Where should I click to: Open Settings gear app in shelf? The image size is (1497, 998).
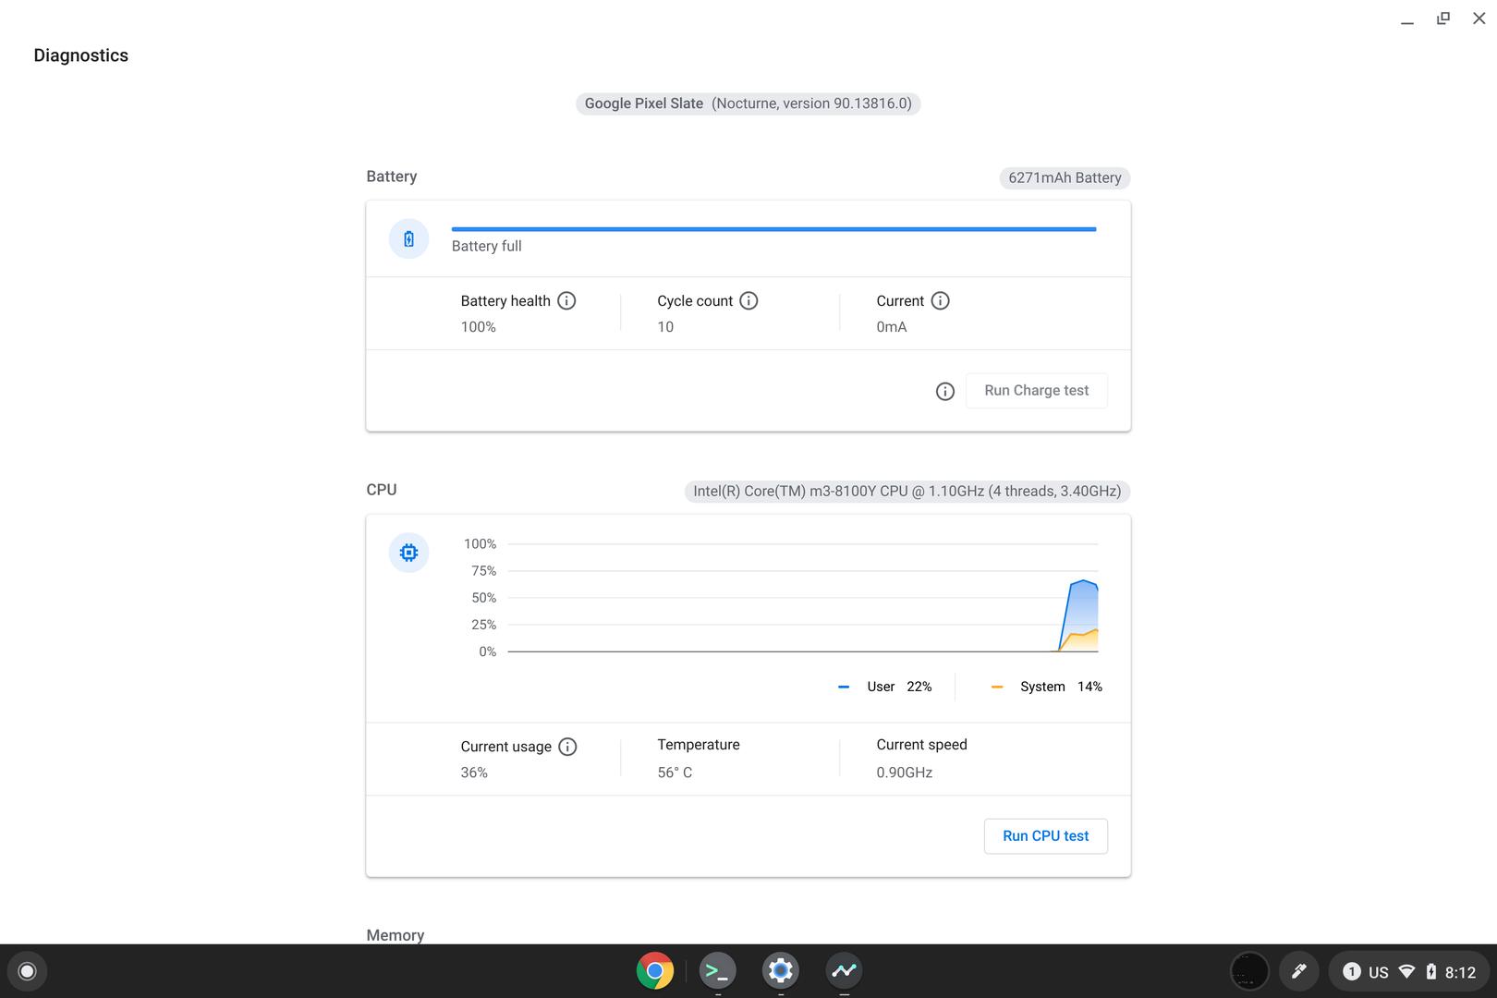[780, 970]
